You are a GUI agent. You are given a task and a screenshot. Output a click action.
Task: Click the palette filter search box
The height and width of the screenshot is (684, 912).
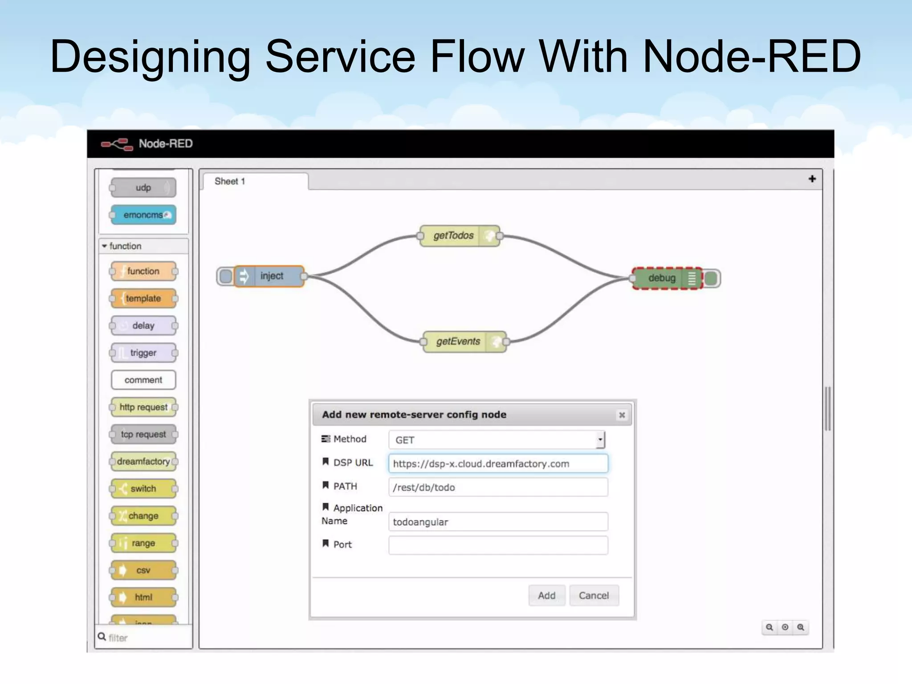pyautogui.click(x=143, y=637)
